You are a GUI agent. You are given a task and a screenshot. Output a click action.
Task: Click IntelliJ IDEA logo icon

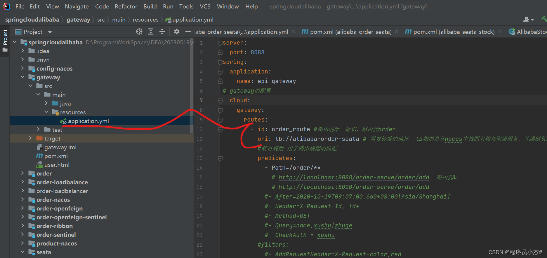tap(6, 6)
